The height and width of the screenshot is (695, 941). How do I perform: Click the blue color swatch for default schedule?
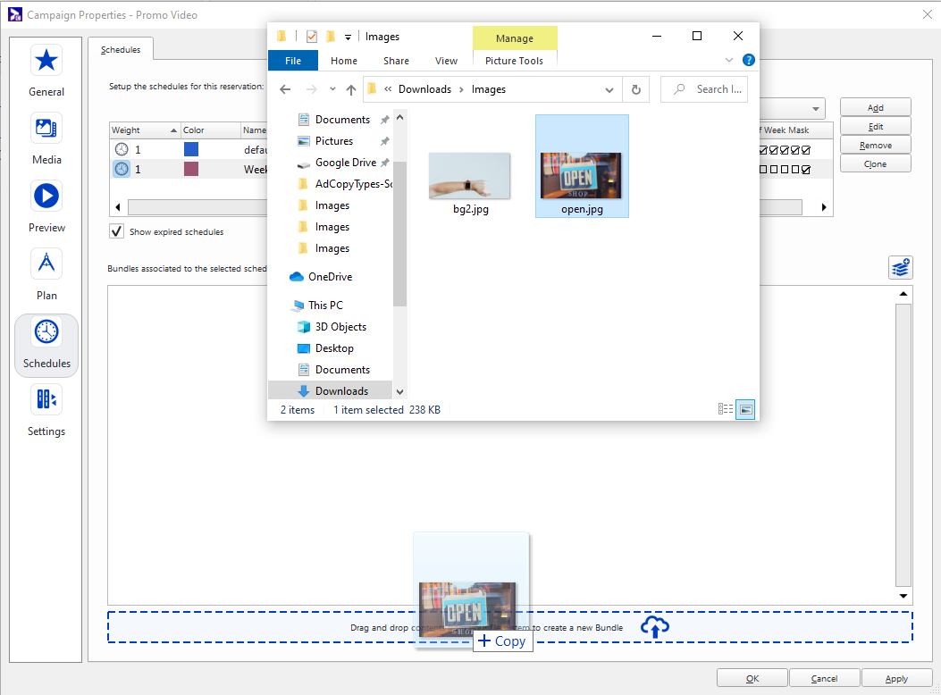pyautogui.click(x=190, y=150)
